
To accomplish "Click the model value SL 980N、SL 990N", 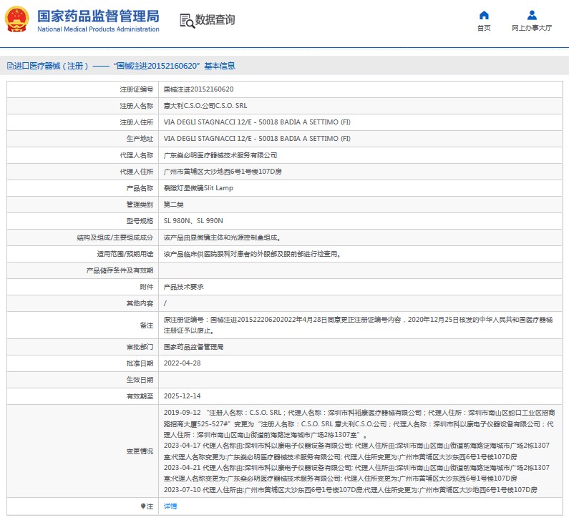I will coord(193,221).
